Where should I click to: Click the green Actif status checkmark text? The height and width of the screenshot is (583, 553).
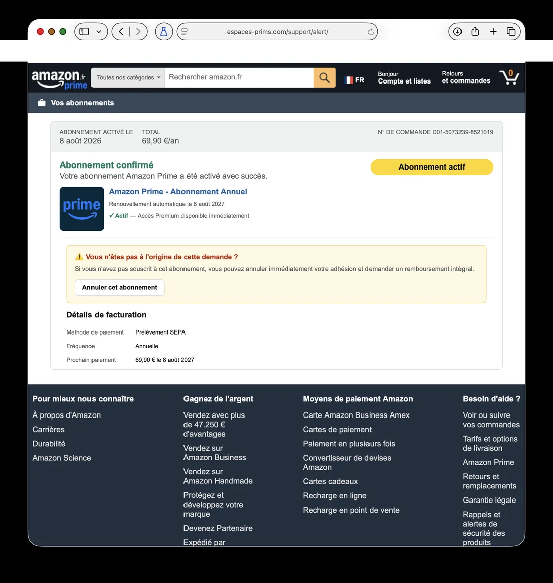tap(119, 216)
